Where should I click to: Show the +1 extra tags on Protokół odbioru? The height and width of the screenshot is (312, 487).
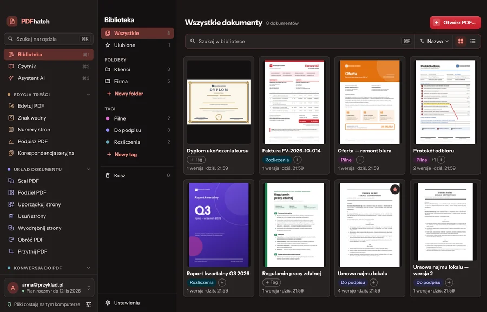(433, 160)
